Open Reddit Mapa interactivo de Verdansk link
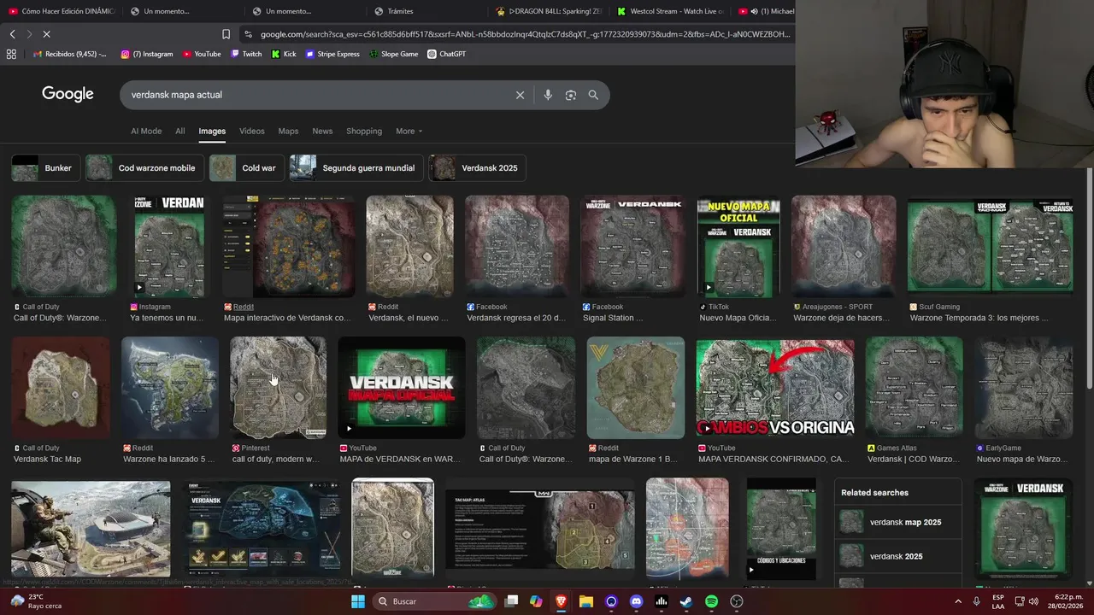This screenshot has height=615, width=1094. tap(287, 318)
